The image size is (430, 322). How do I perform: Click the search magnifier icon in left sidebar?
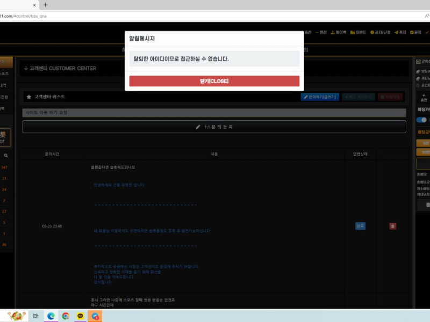6,155
